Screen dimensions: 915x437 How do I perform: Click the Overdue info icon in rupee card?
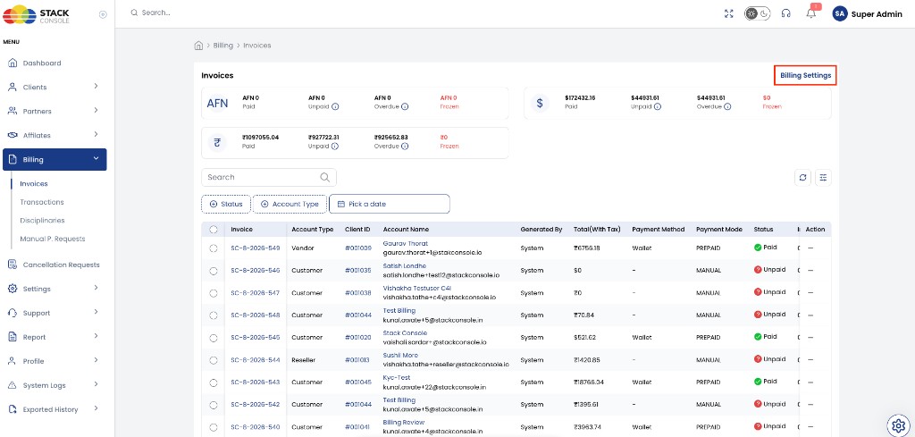coord(405,147)
